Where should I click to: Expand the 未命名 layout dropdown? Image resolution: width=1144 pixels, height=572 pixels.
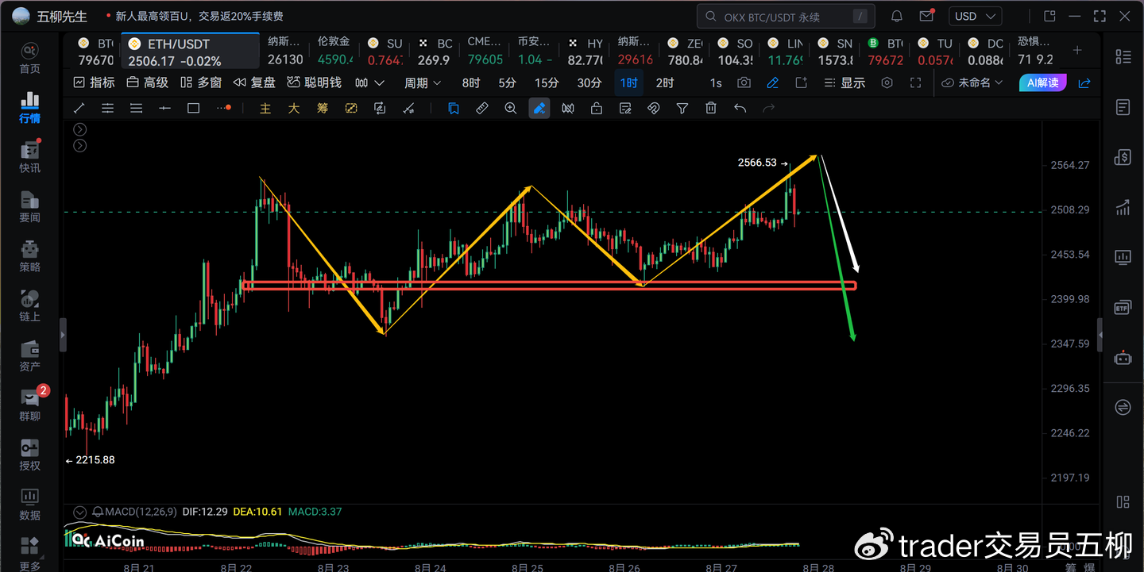click(972, 83)
